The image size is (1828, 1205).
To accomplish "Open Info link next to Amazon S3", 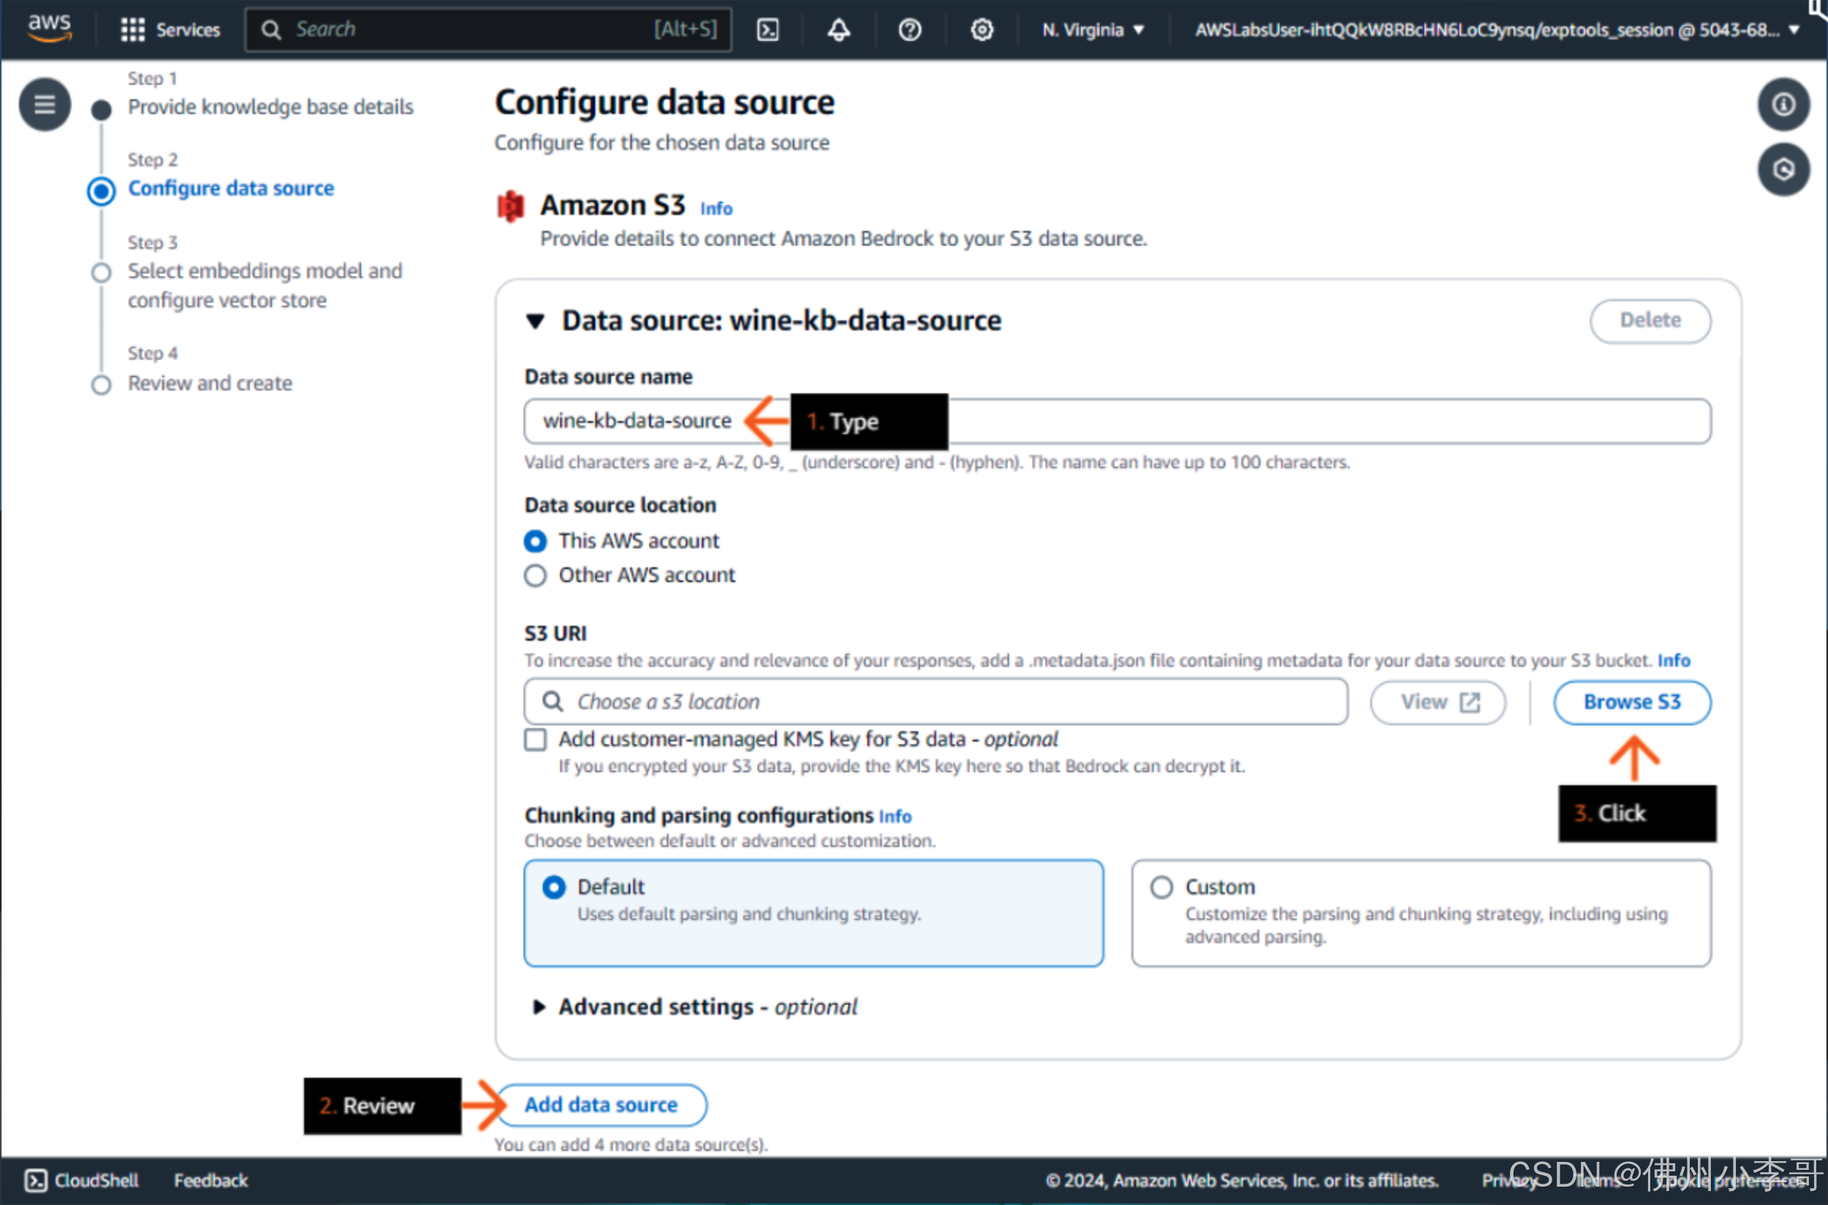I will 716,208.
